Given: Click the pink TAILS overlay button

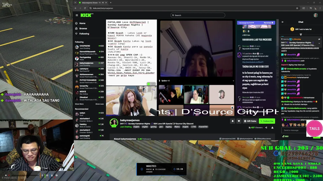Looking at the screenshot, I should tap(314, 128).
